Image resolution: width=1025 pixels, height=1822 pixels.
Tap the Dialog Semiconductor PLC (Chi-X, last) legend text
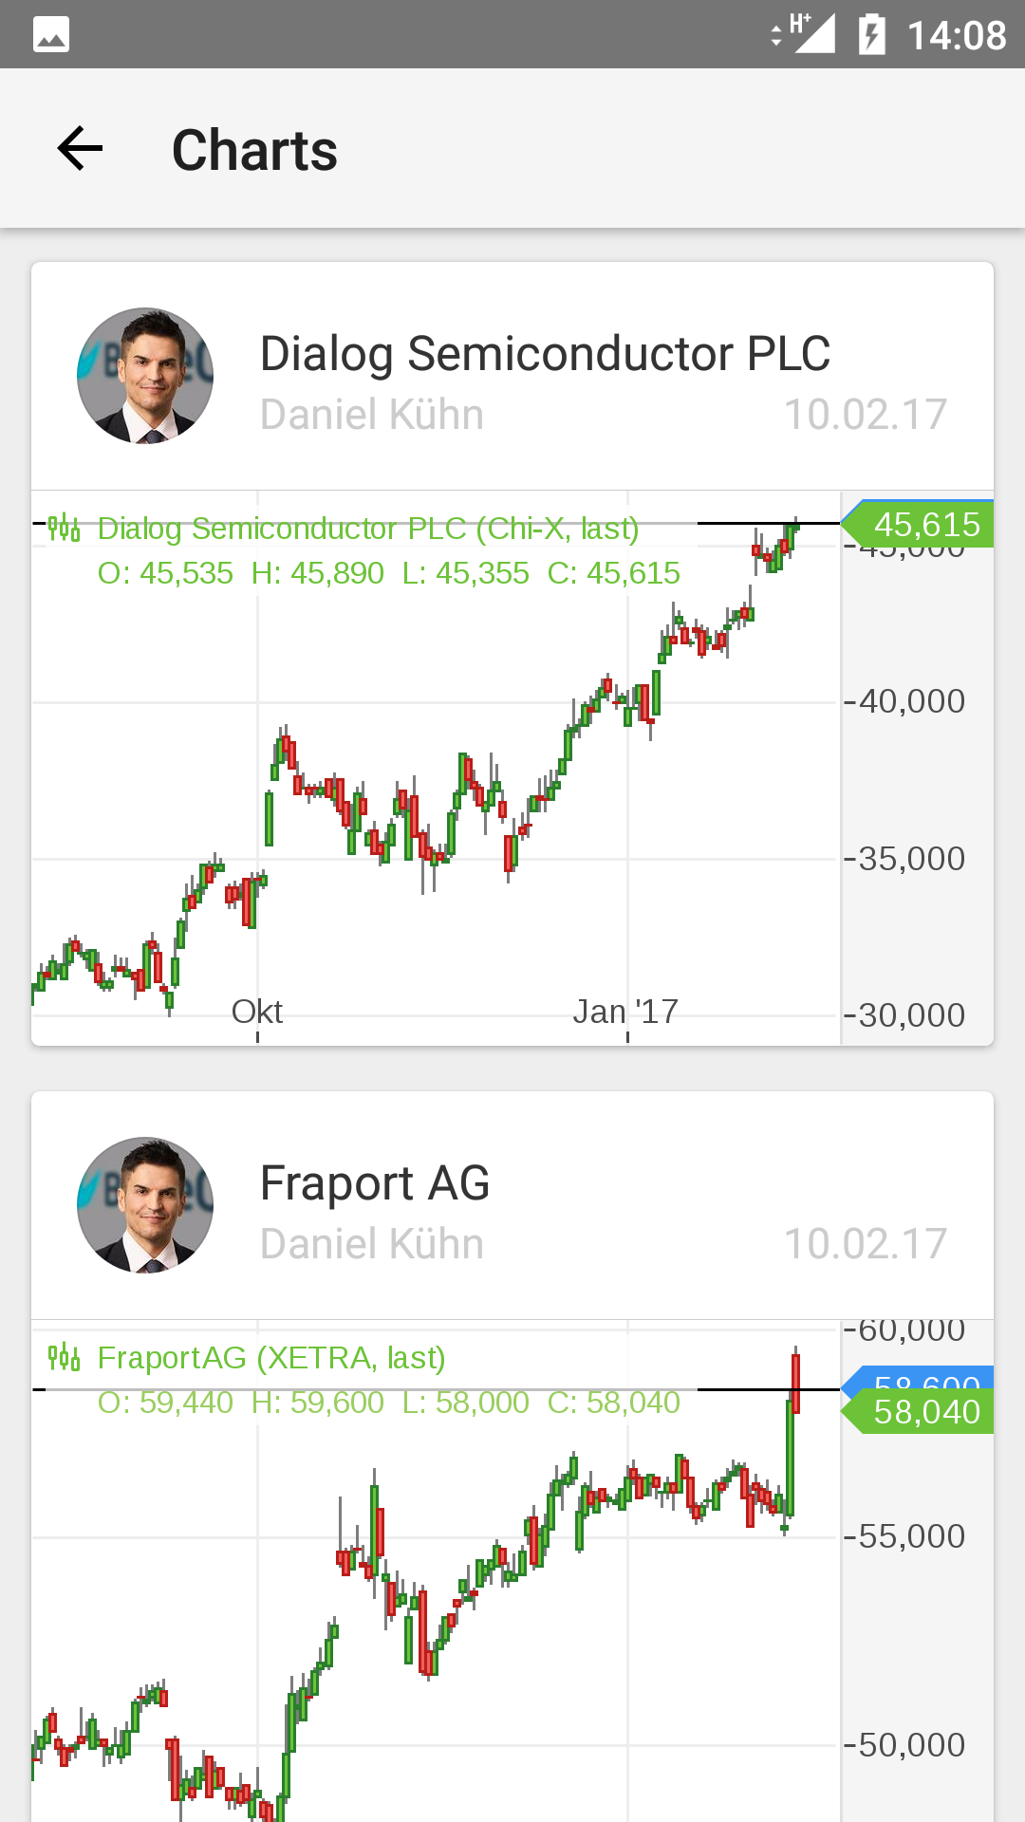(x=368, y=528)
